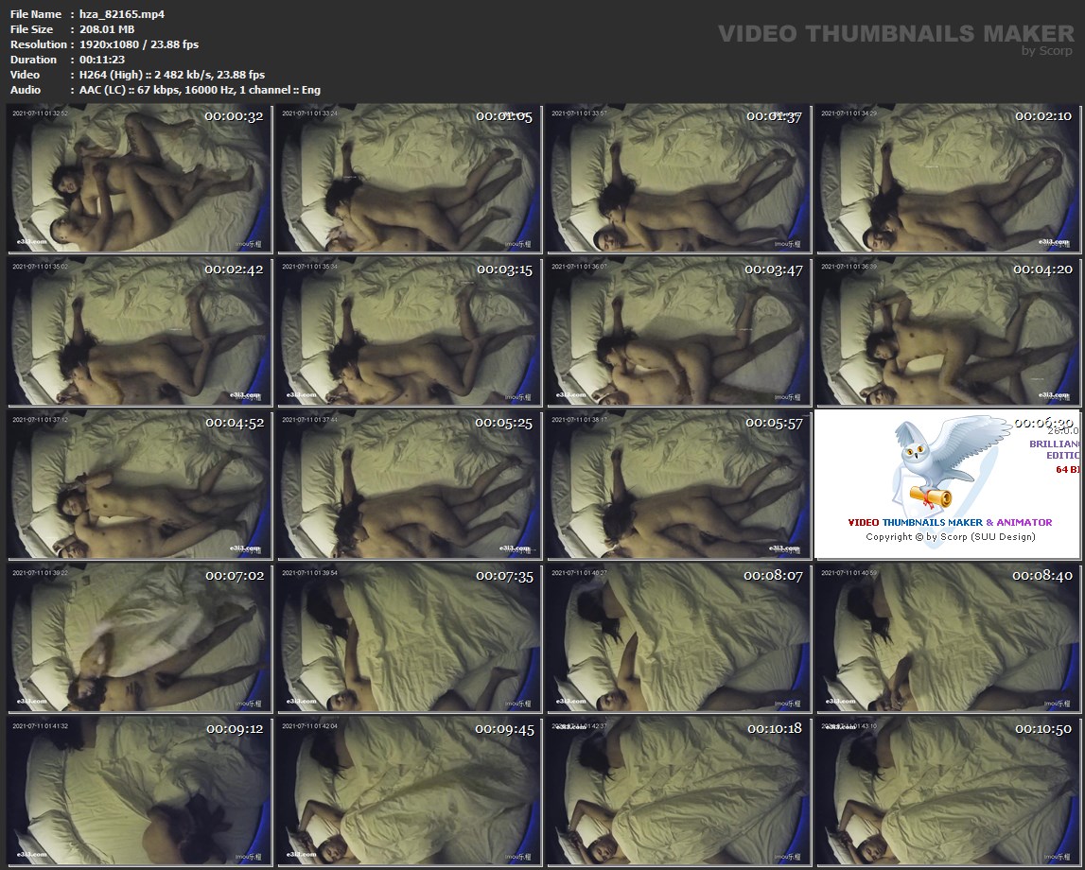Select the thumbnail stamped 00:03:47
Image resolution: width=1085 pixels, height=870 pixels.
point(679,332)
